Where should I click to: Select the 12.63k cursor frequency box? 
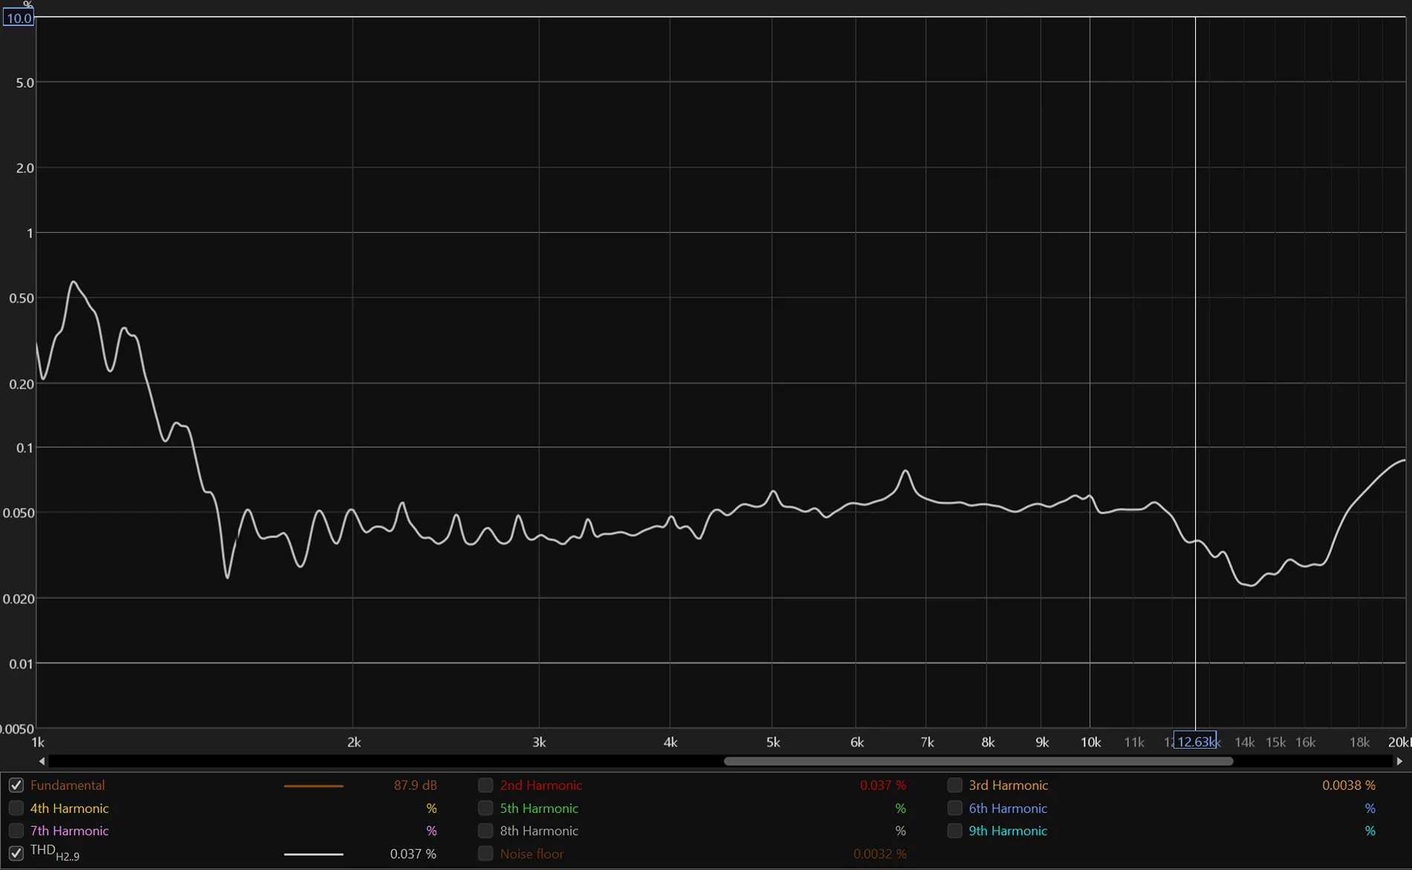click(1194, 741)
